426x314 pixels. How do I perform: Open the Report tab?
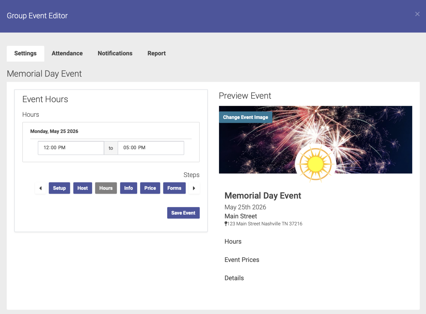coord(156,54)
